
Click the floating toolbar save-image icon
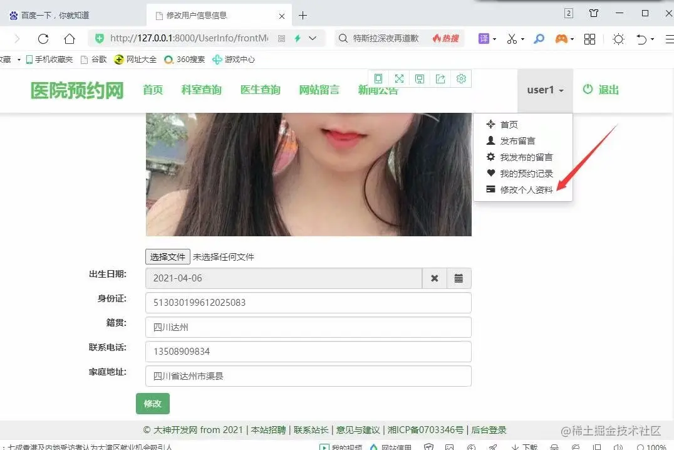(x=420, y=79)
